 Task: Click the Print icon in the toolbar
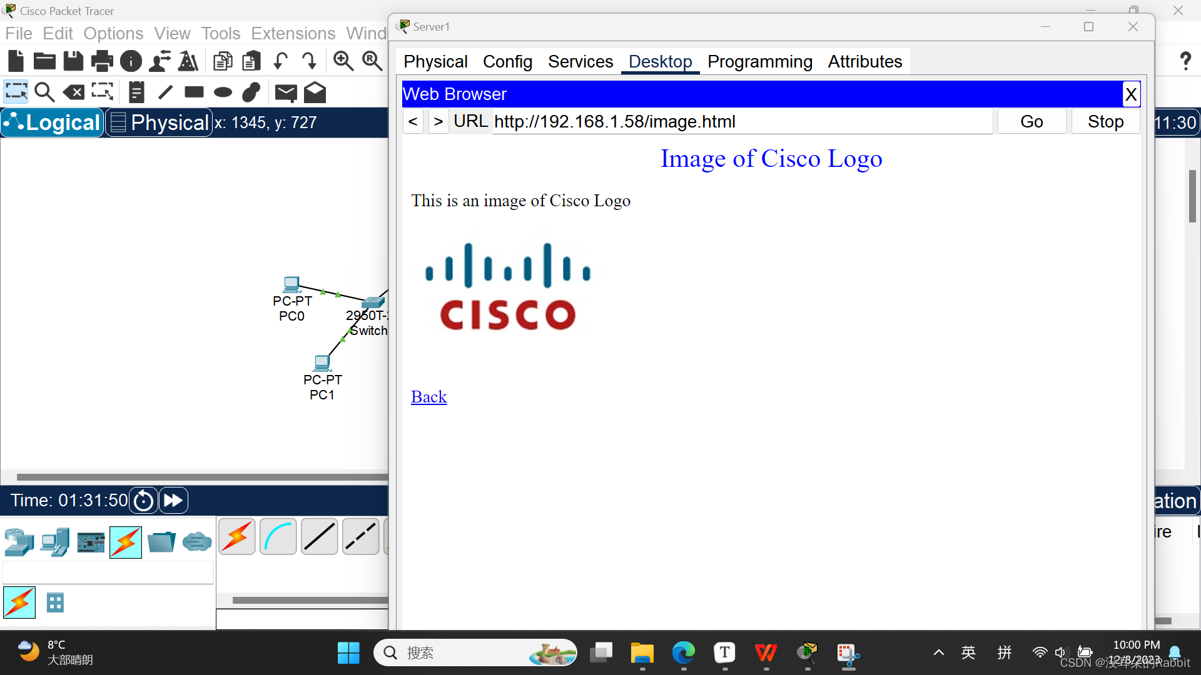point(102,61)
